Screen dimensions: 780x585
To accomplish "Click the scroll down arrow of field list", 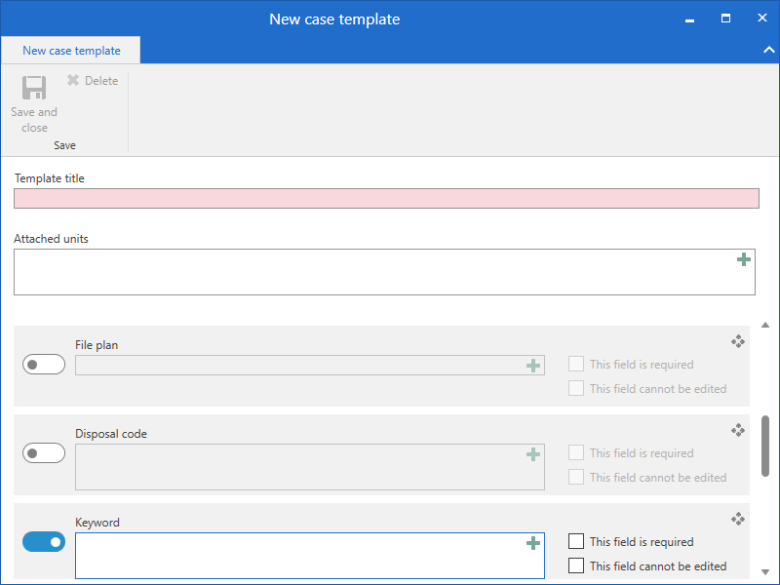I will tap(765, 572).
